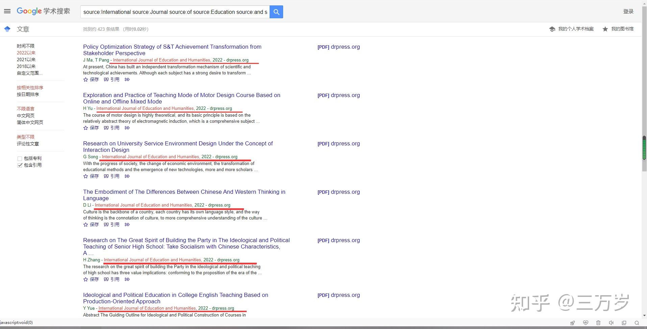The width and height of the screenshot is (647, 329).
Task: Expand more options under H Yu result
Action: pyautogui.click(x=127, y=128)
